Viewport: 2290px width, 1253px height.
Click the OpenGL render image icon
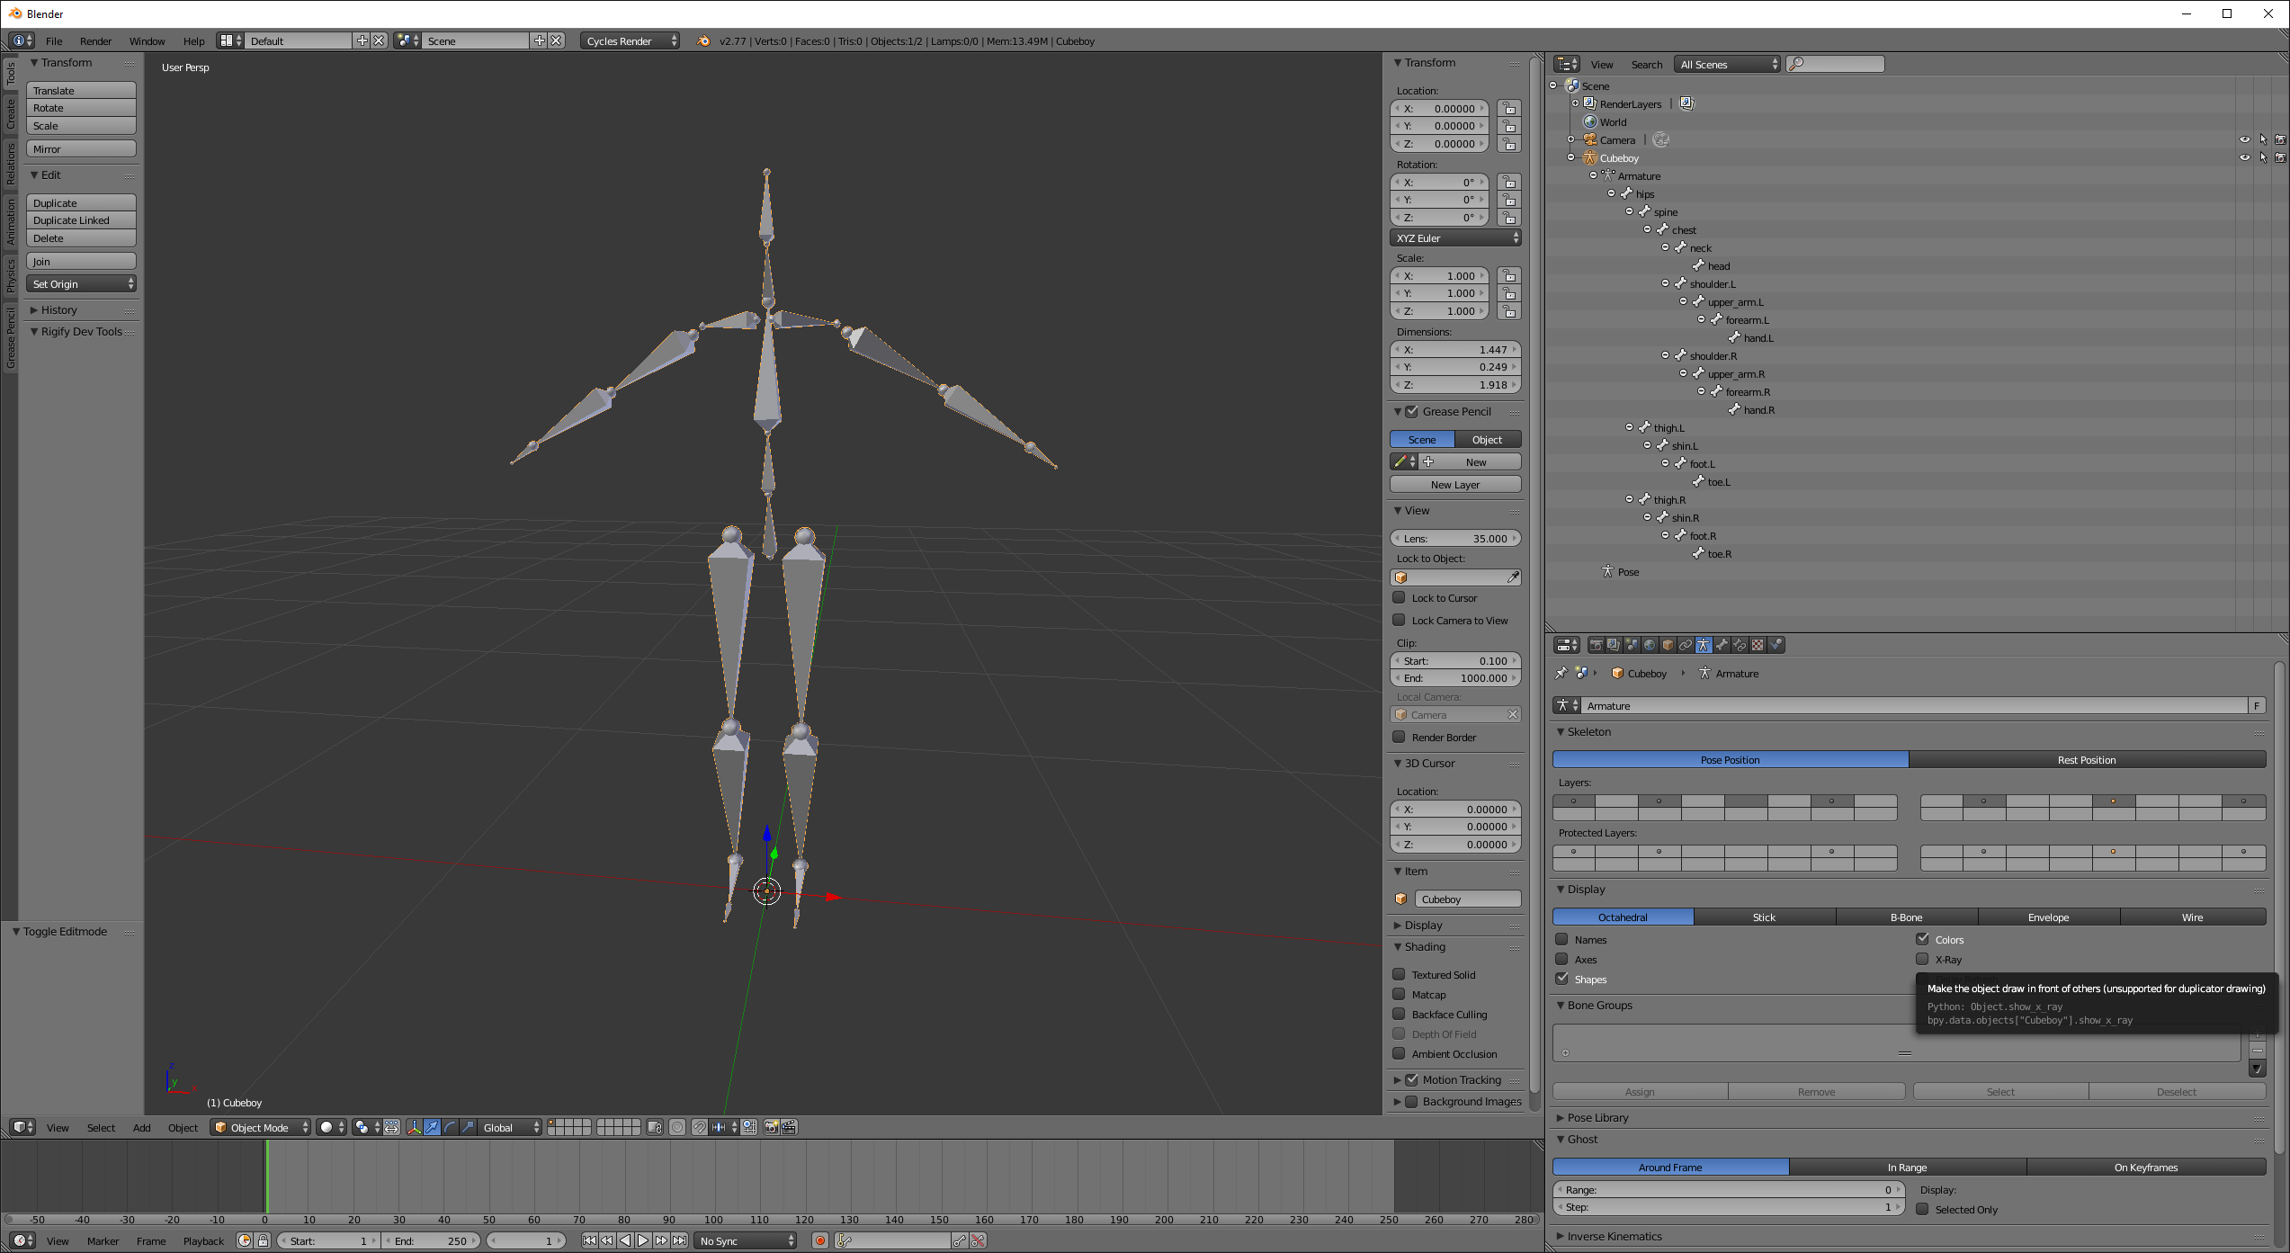[x=771, y=1127]
